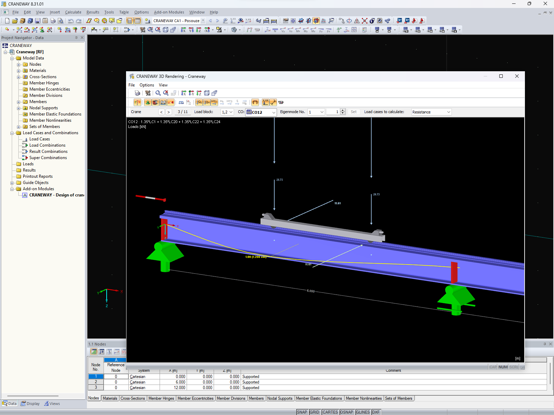
Task: Toggle SNAP in the status bar
Action: click(302, 412)
